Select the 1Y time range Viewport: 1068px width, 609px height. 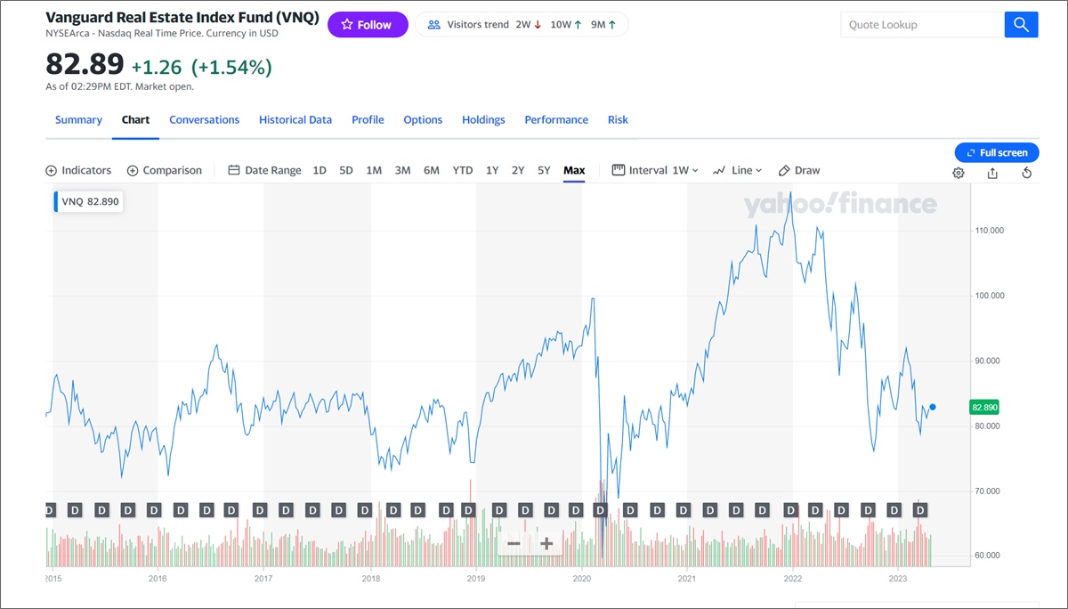click(x=492, y=170)
